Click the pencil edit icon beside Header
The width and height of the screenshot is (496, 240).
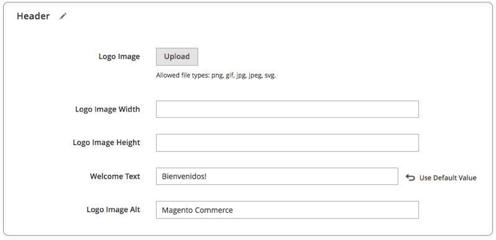click(63, 16)
